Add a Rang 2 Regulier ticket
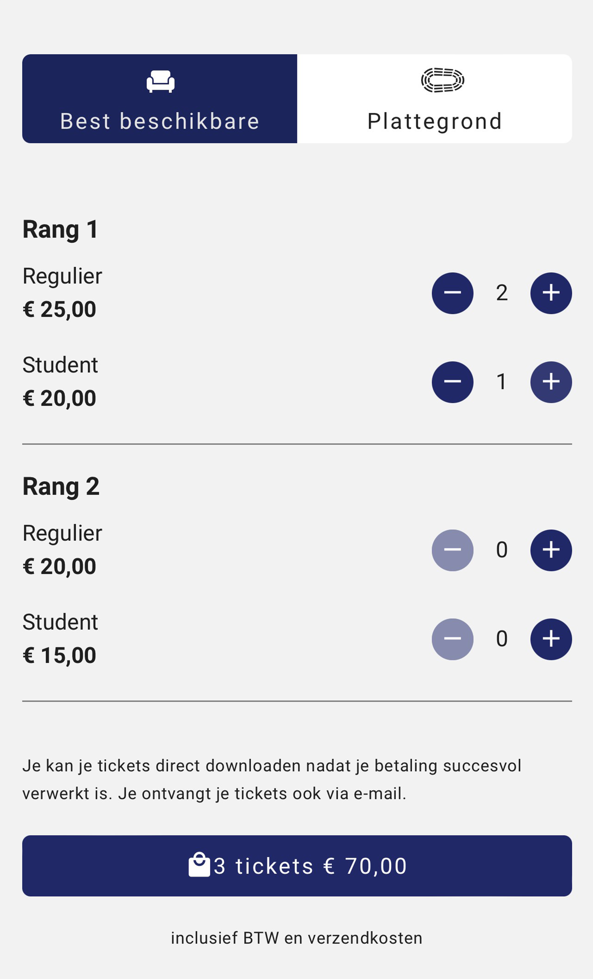The height and width of the screenshot is (979, 593). (x=551, y=550)
